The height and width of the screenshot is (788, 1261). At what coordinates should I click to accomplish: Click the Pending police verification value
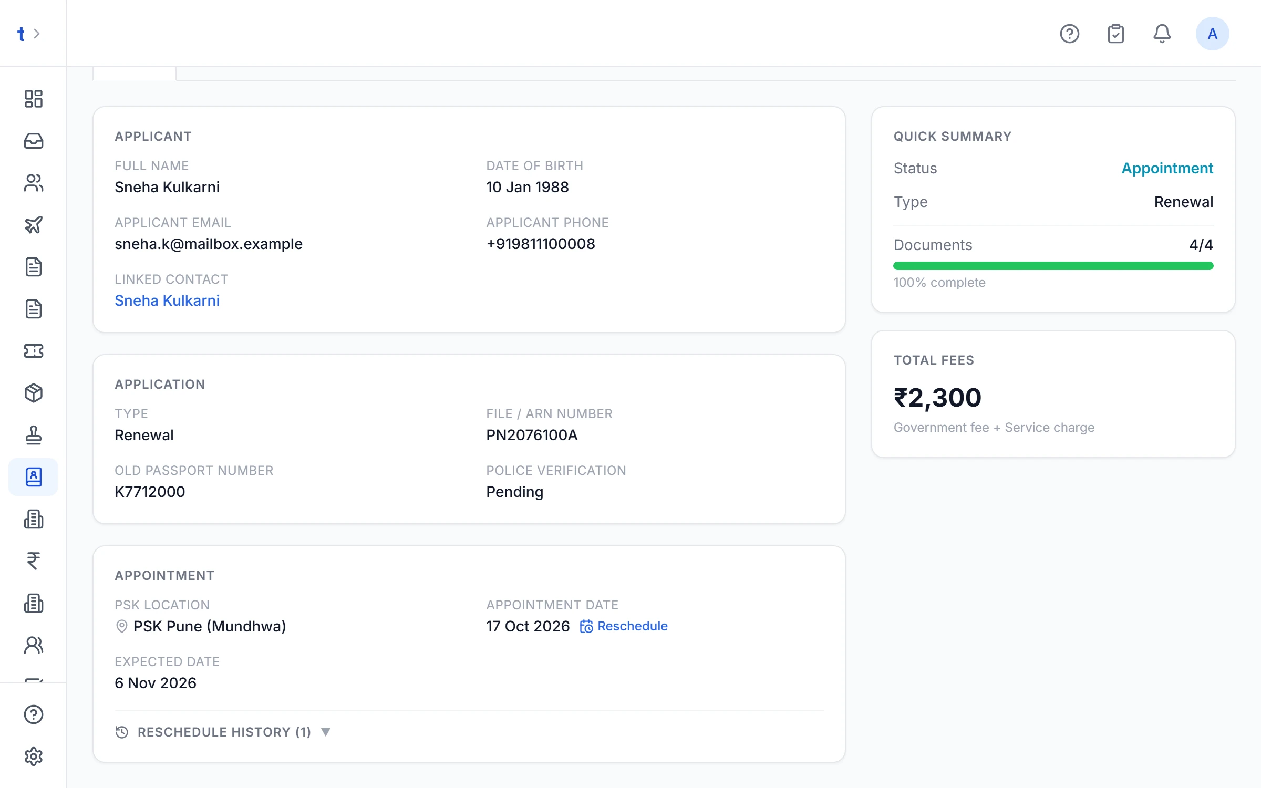pyautogui.click(x=514, y=492)
